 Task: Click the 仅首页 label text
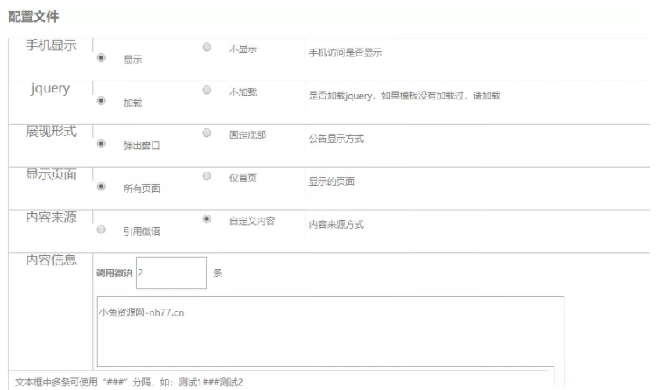[243, 178]
